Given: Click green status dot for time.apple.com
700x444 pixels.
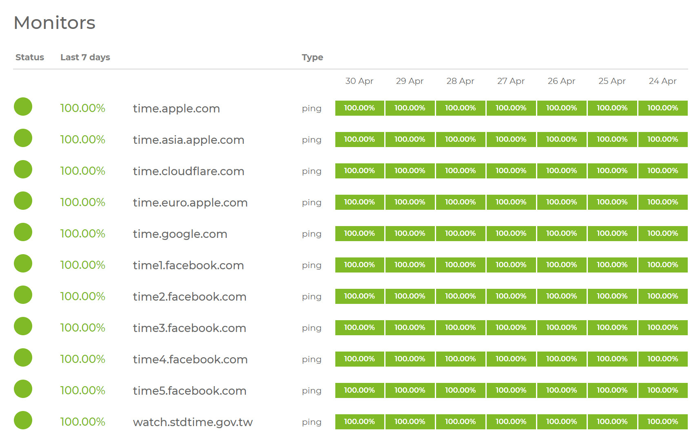Looking at the screenshot, I should coord(23,107).
